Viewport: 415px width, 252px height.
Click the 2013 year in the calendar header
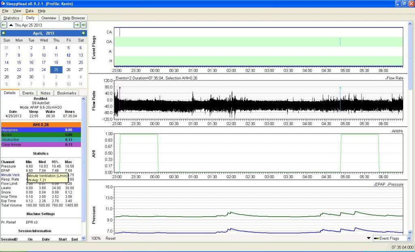point(50,33)
